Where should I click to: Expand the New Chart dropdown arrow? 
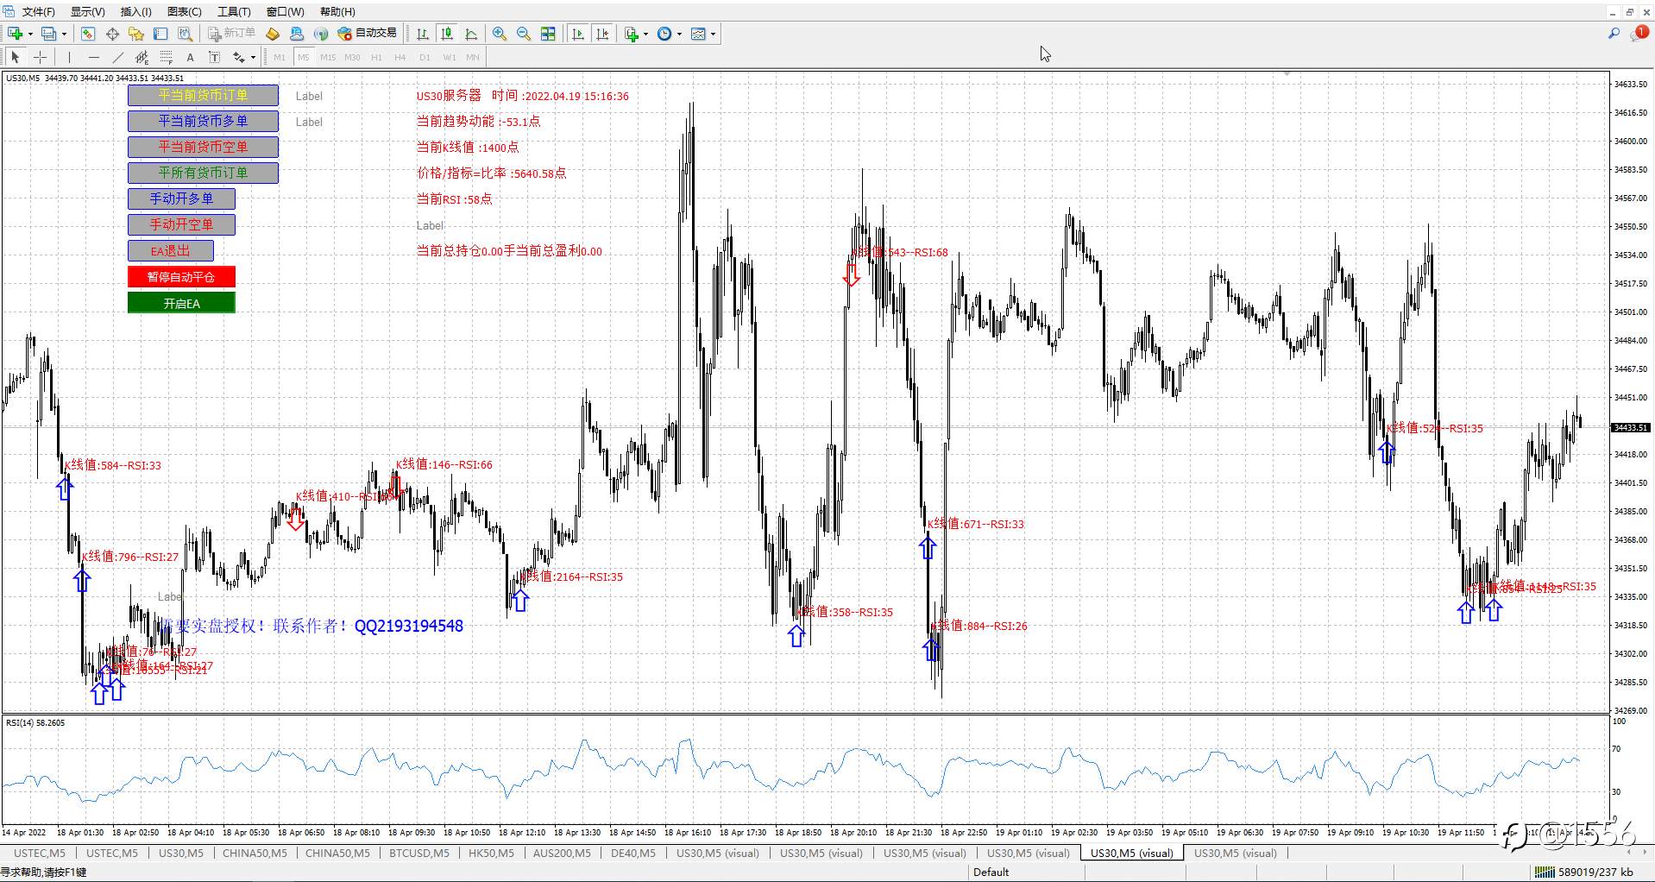30,35
